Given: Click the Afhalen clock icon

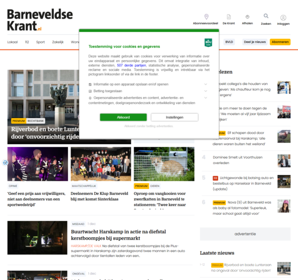Looking at the screenshot, I should coord(247,17).
